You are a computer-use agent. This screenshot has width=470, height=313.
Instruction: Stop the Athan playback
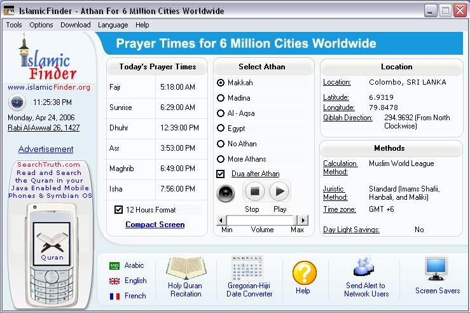[x=255, y=191]
